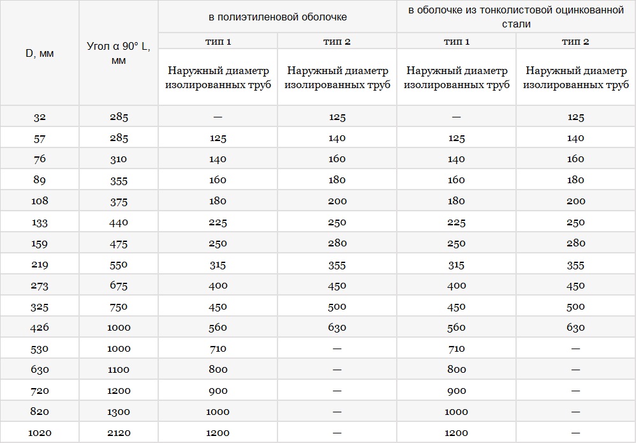636x443 pixels.
Task: Click the L value 675
Action: pos(119,285)
